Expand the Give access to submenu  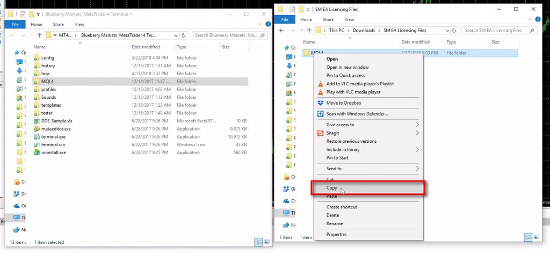tap(417, 125)
